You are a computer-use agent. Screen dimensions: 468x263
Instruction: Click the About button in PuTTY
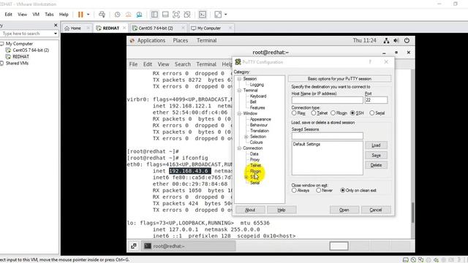[x=250, y=210]
